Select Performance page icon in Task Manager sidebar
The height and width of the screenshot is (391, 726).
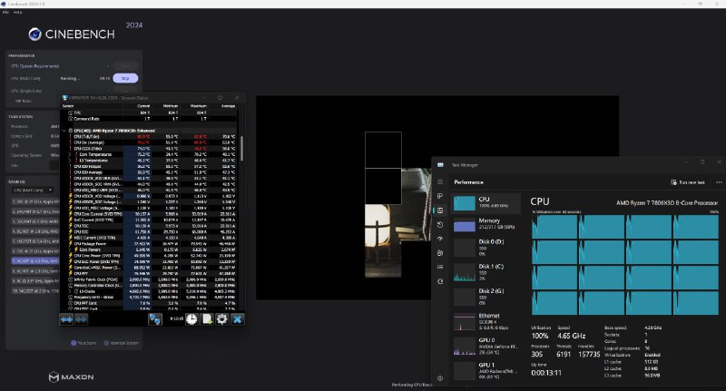(x=440, y=210)
